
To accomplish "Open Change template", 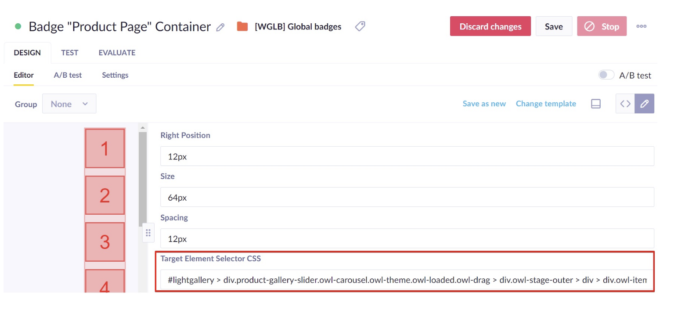I will click(x=546, y=104).
